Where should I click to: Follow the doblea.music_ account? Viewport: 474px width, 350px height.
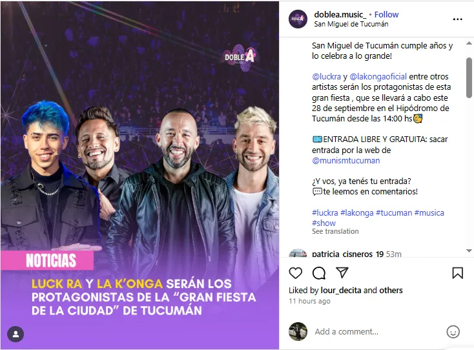coord(386,14)
